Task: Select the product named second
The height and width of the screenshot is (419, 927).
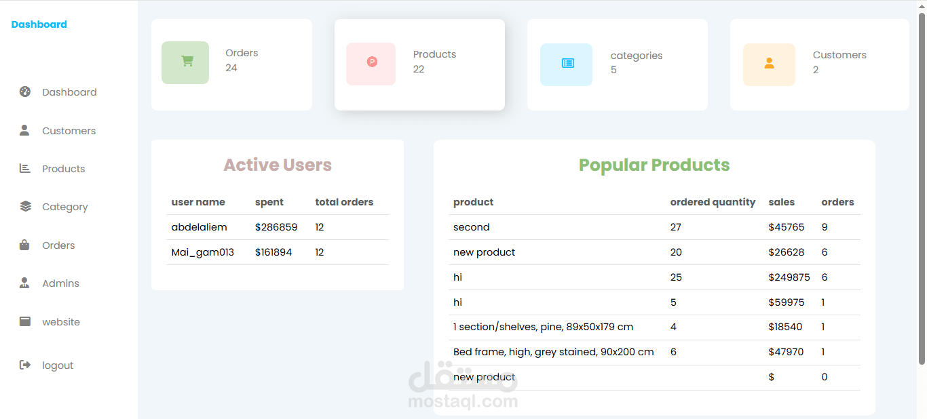Action: point(471,227)
